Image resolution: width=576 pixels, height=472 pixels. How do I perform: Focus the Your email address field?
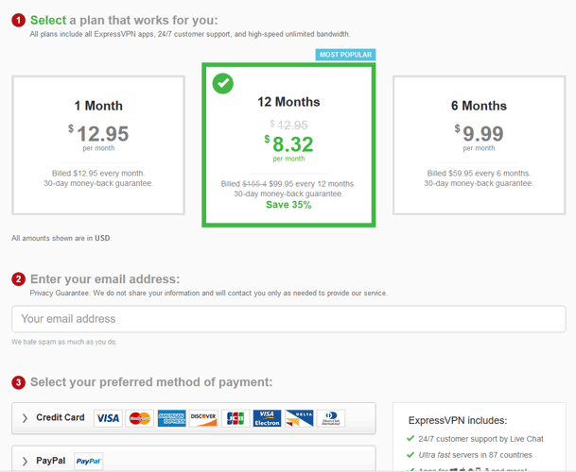click(x=288, y=319)
